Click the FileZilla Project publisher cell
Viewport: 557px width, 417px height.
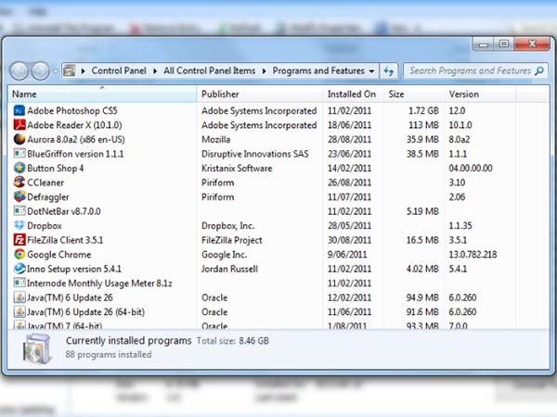tap(231, 240)
